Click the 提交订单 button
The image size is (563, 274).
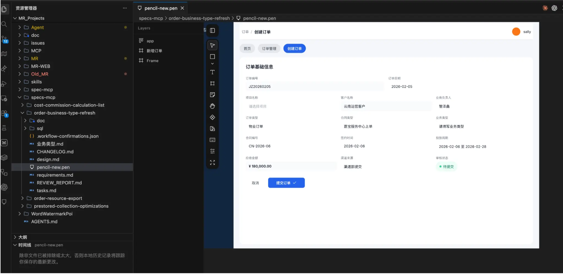coord(286,183)
